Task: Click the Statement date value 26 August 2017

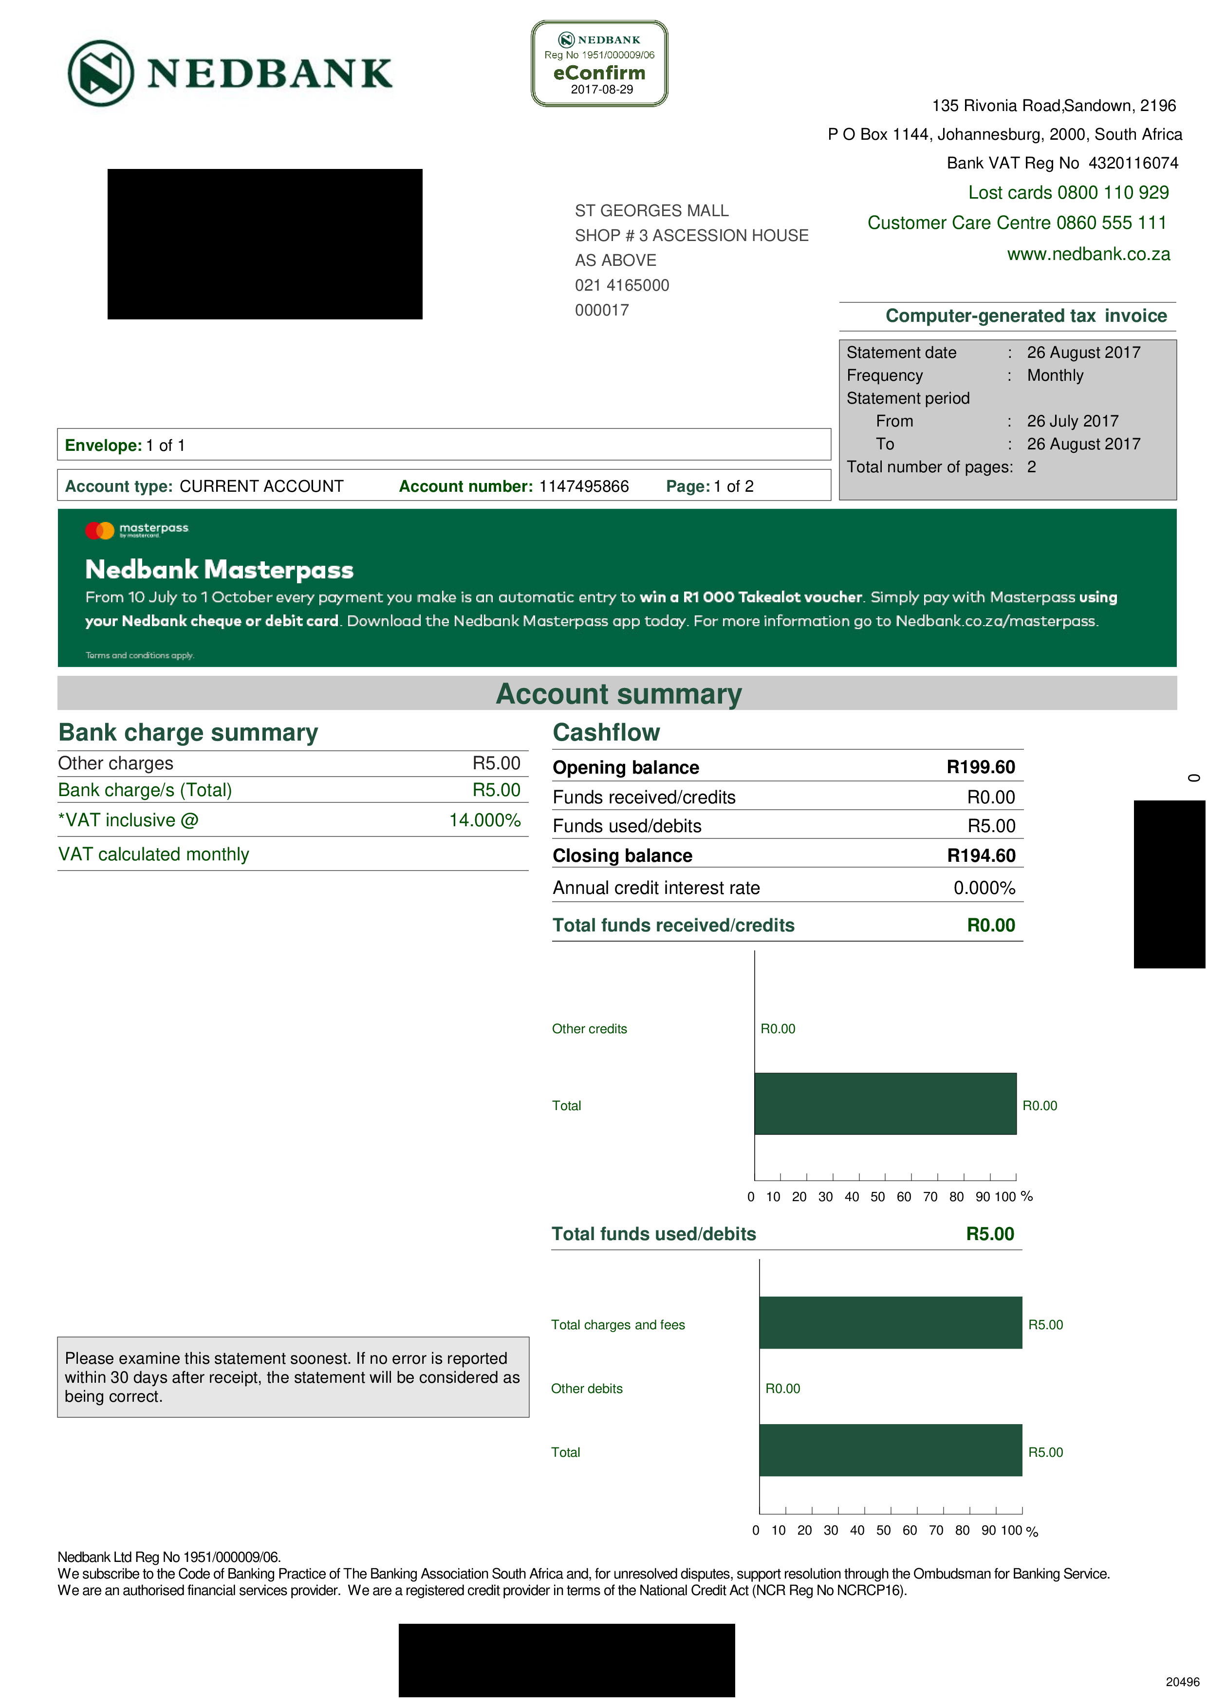Action: [x=1083, y=353]
